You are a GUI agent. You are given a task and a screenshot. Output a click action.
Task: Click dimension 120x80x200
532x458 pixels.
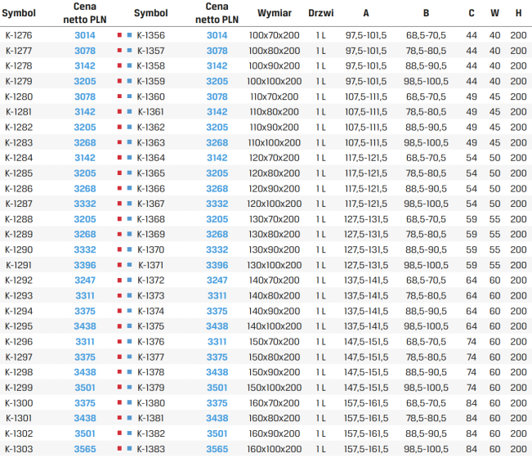(274, 173)
